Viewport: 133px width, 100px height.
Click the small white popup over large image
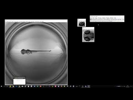click(19, 81)
